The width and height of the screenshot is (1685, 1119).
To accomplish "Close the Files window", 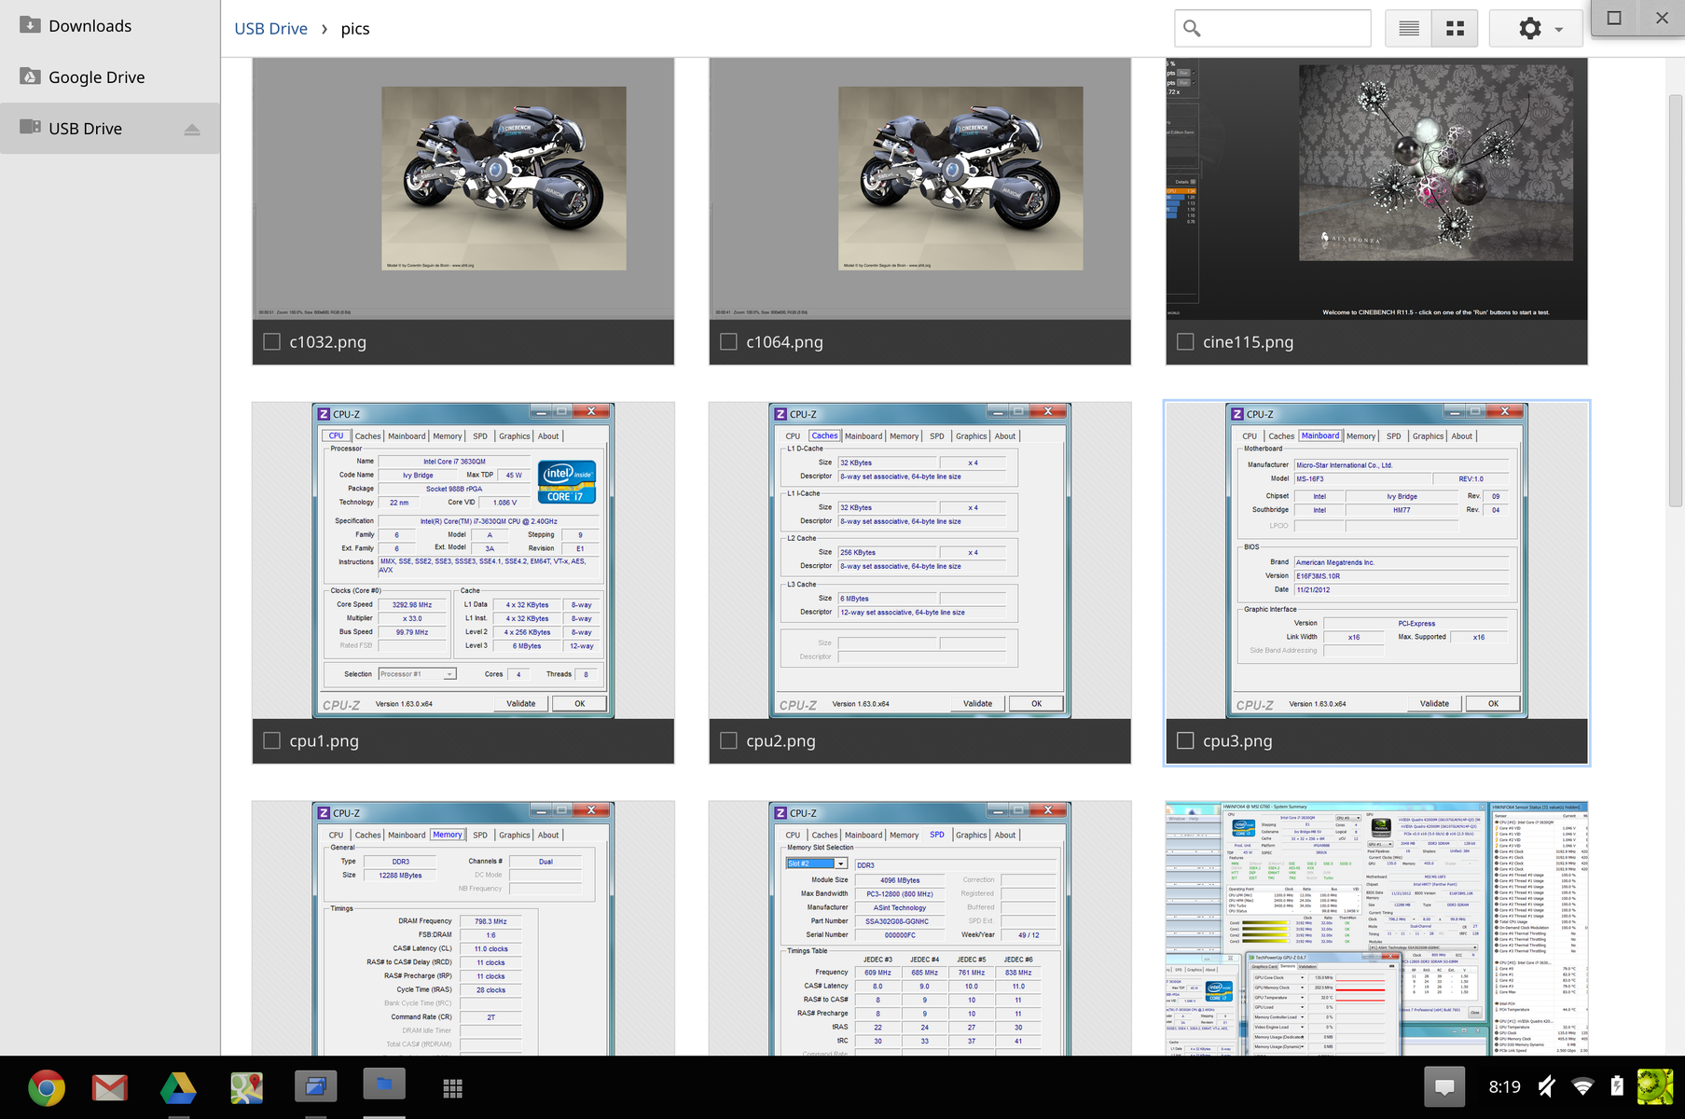I will pos(1662,18).
